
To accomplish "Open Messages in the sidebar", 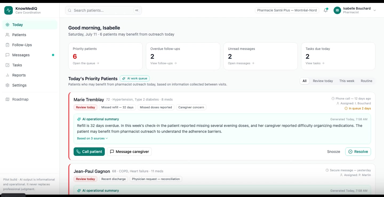I will tap(30, 55).
